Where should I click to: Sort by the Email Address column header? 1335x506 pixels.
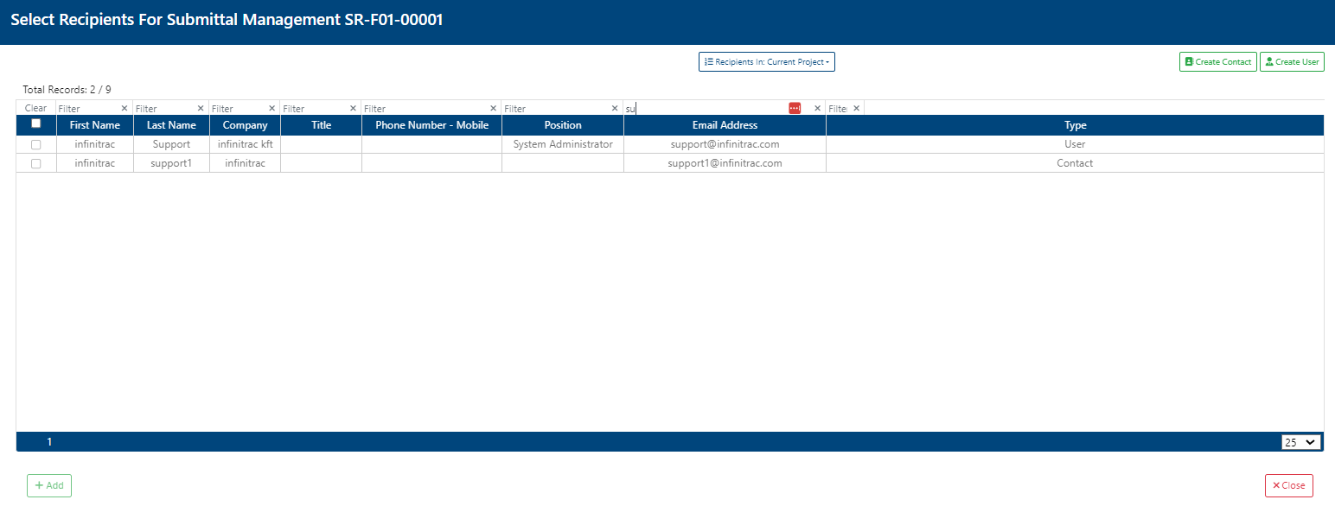point(725,125)
